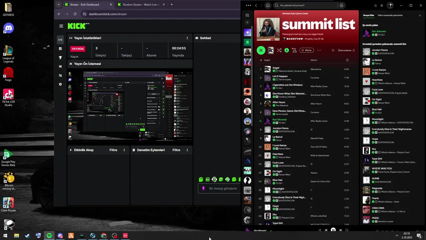Click the Bir mesaj gönderin chat input
Image resolution: width=426 pixels, height=240 pixels.
point(220,188)
